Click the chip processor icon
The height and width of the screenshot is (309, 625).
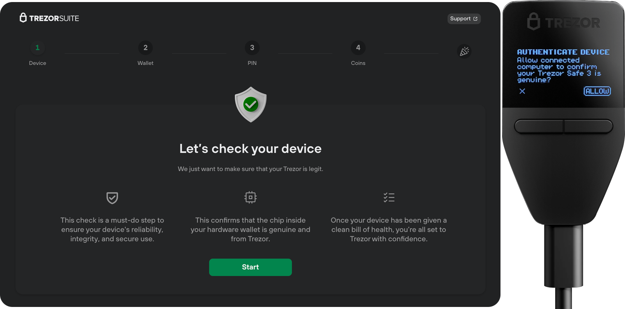[250, 198]
